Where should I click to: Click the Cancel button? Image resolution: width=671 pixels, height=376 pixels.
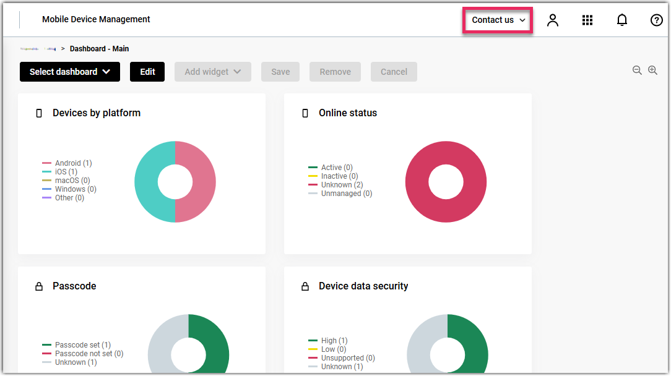coord(394,72)
